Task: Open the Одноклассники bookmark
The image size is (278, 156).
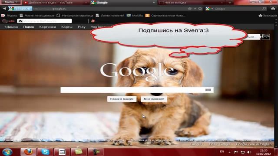Action: click(x=165, y=16)
